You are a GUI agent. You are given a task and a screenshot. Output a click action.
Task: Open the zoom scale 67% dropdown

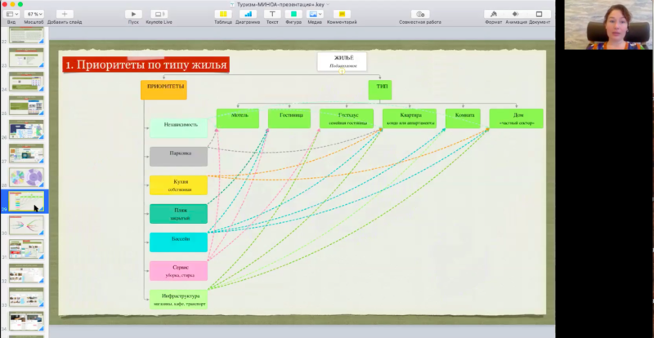pos(34,14)
